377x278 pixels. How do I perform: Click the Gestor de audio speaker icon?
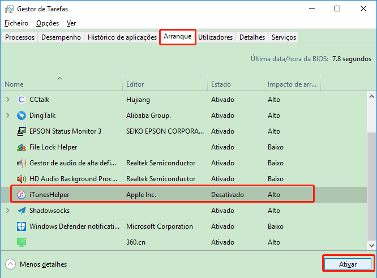tap(22, 163)
